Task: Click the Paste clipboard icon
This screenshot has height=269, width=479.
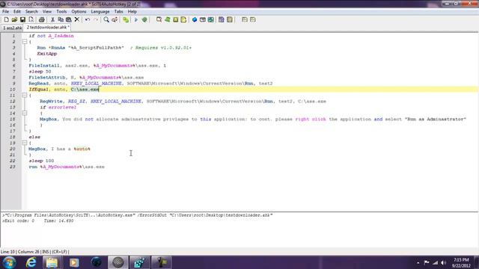Action: (69, 19)
